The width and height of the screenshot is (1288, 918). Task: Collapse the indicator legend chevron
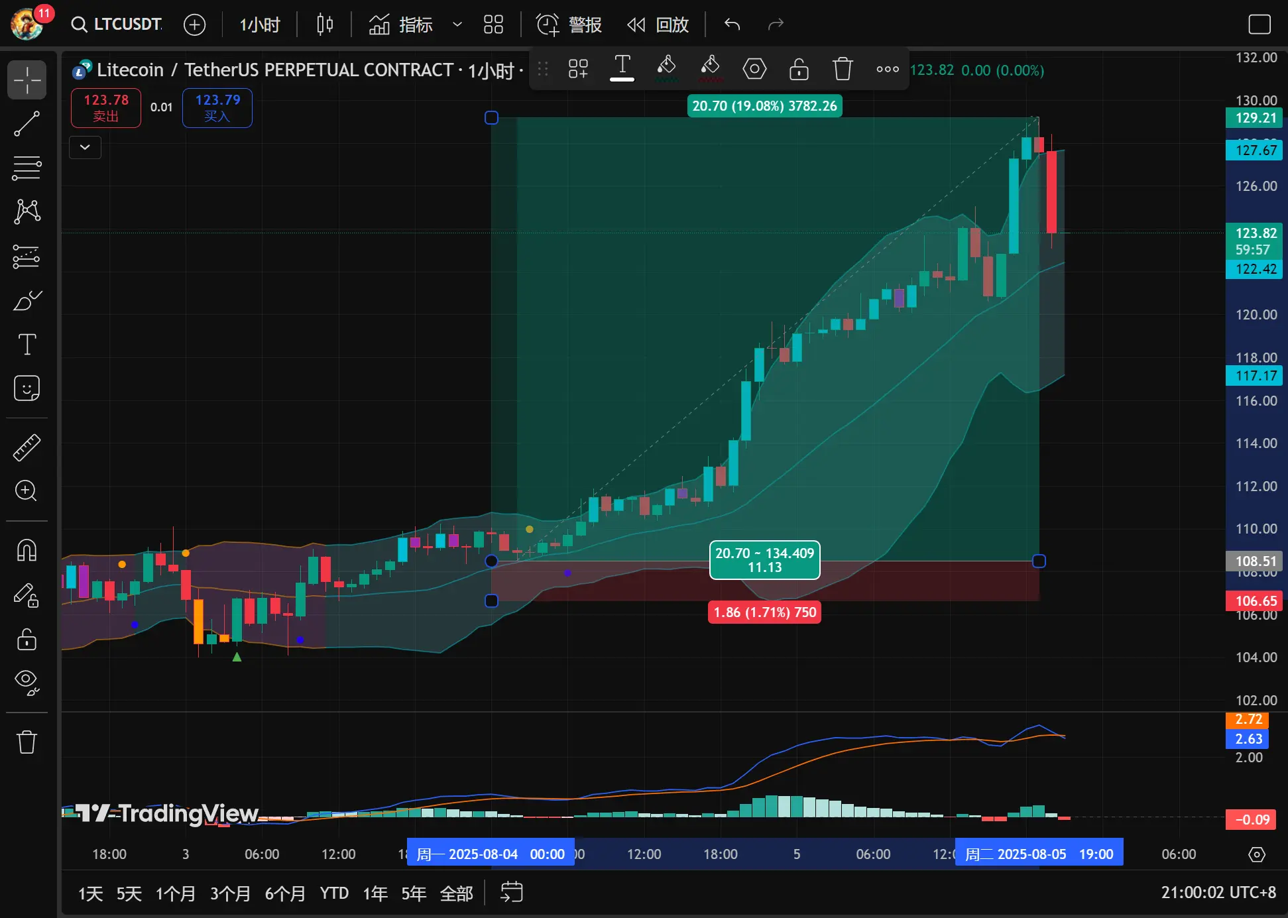[x=85, y=147]
